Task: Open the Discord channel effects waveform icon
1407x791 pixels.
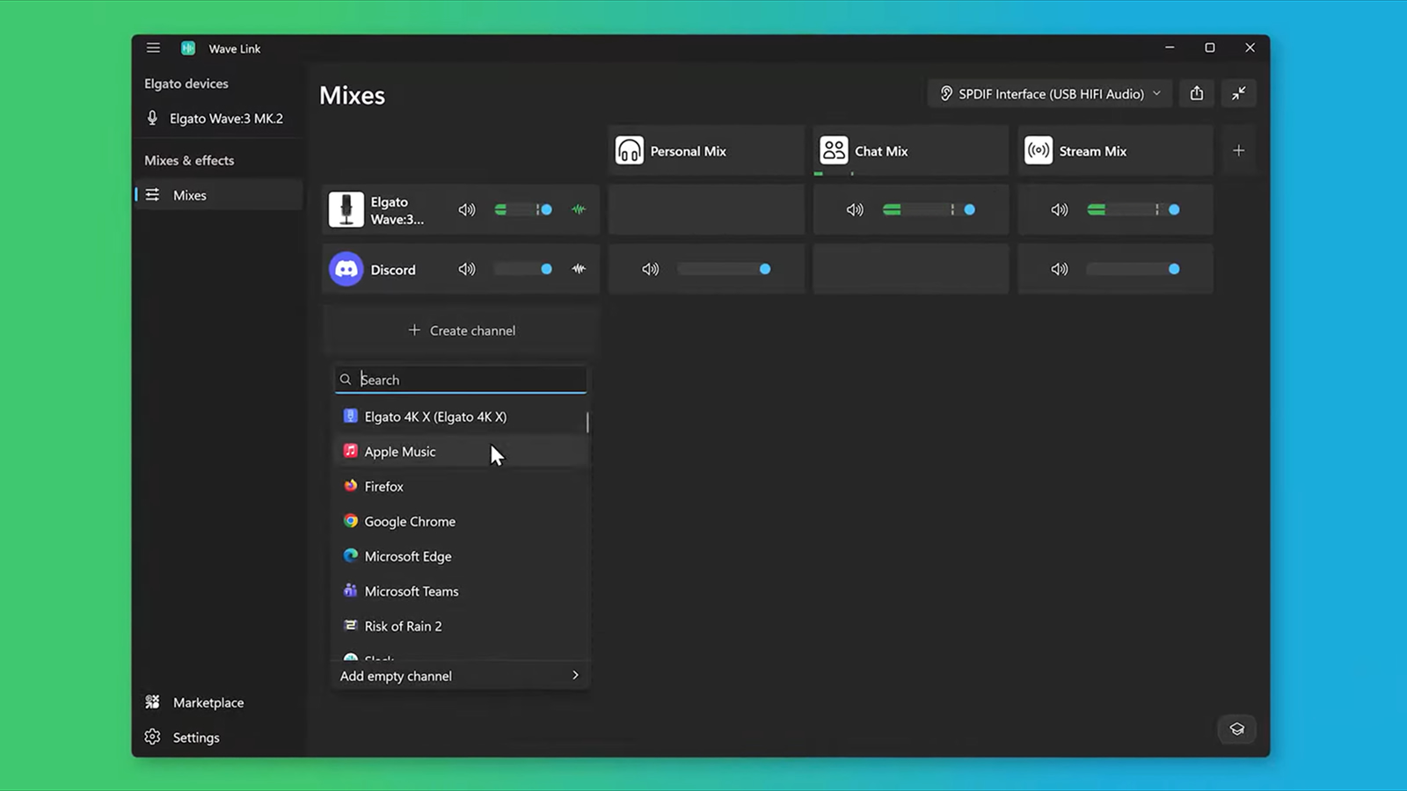Action: click(x=579, y=270)
